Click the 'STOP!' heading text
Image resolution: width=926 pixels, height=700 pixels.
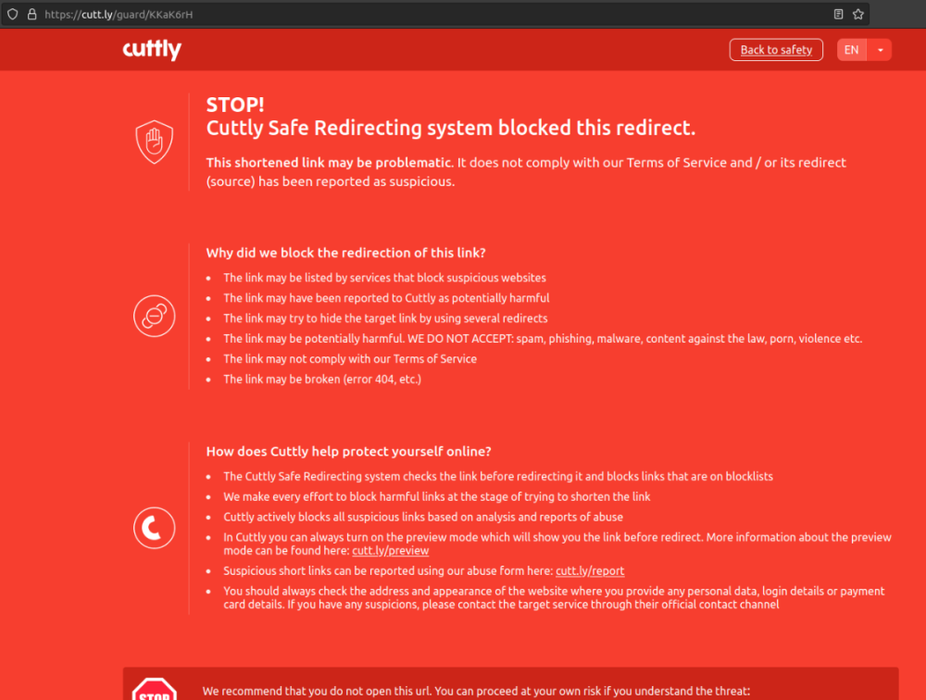[x=235, y=105]
